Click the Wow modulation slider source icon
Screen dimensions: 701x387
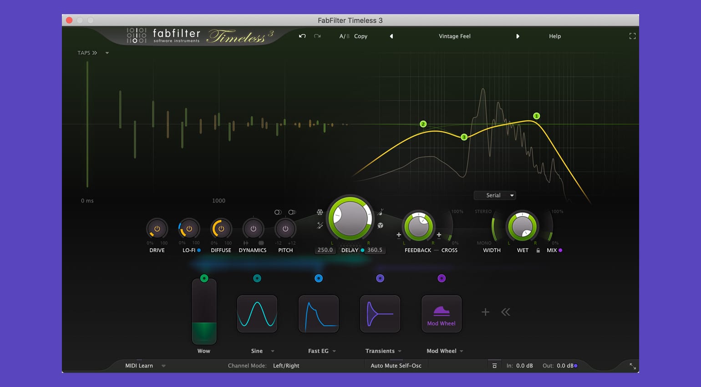coord(204,278)
